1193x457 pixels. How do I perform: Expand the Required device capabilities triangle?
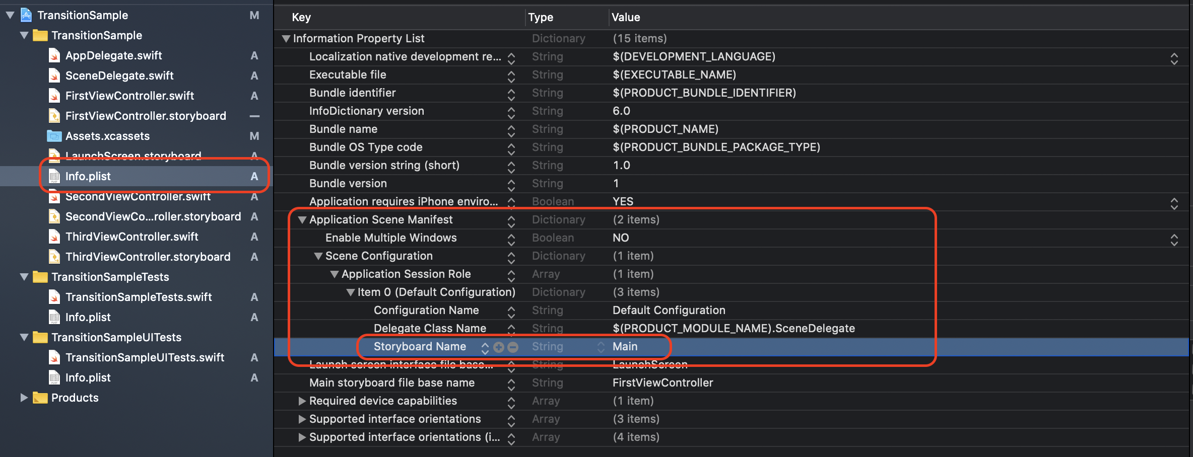pos(302,401)
